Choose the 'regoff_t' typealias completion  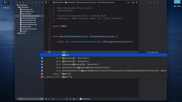click(x=104, y=77)
